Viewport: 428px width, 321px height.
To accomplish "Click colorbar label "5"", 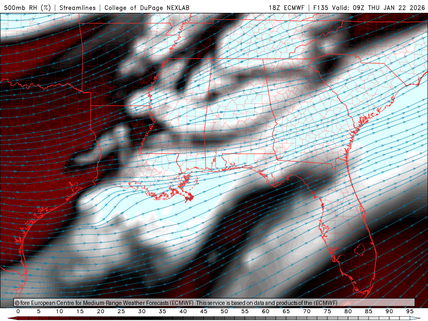I will coord(39,311).
